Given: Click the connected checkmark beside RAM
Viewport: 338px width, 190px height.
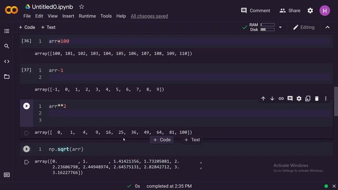Looking at the screenshot, I should pyautogui.click(x=245, y=27).
